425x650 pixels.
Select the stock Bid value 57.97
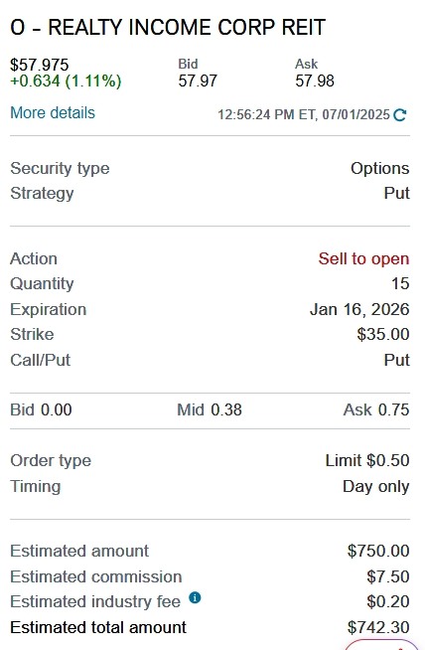click(x=198, y=81)
